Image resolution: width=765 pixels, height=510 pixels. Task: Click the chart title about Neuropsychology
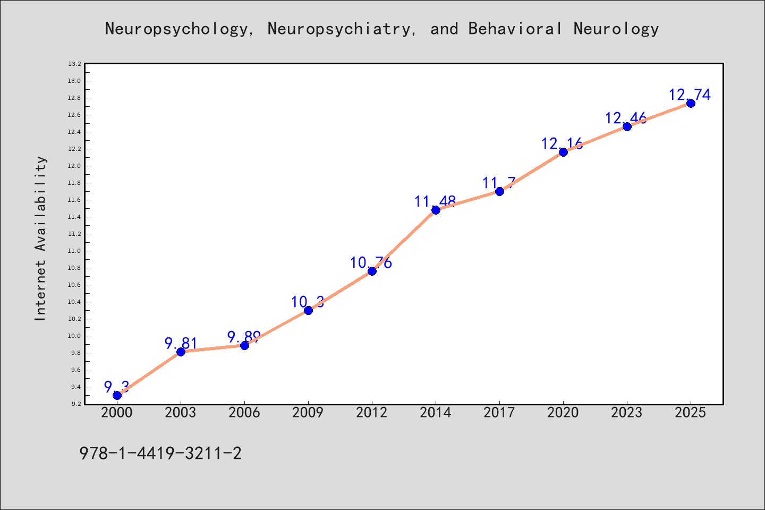[382, 29]
